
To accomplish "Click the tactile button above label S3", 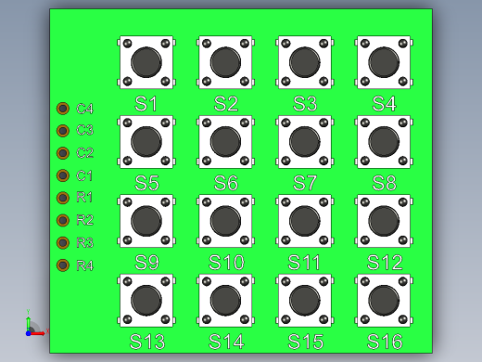I will [x=305, y=62].
